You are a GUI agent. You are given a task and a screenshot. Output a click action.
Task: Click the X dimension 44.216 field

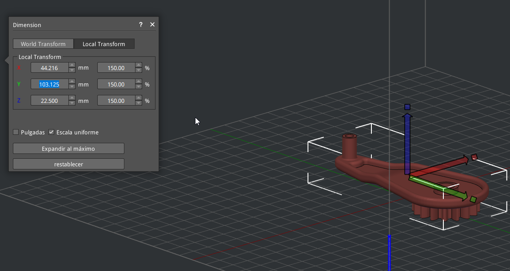coord(49,68)
